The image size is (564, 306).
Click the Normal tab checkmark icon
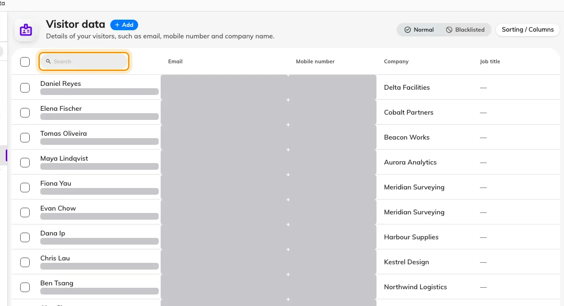pyautogui.click(x=408, y=30)
